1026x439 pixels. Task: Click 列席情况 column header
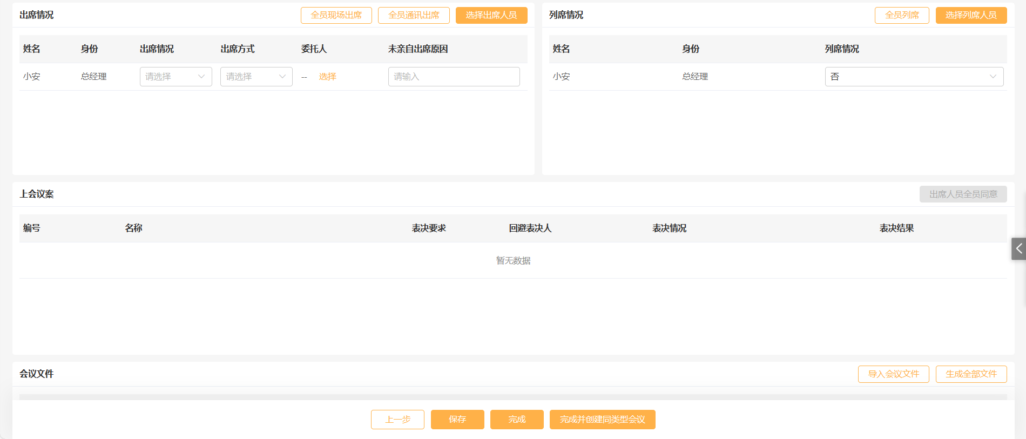[842, 49]
